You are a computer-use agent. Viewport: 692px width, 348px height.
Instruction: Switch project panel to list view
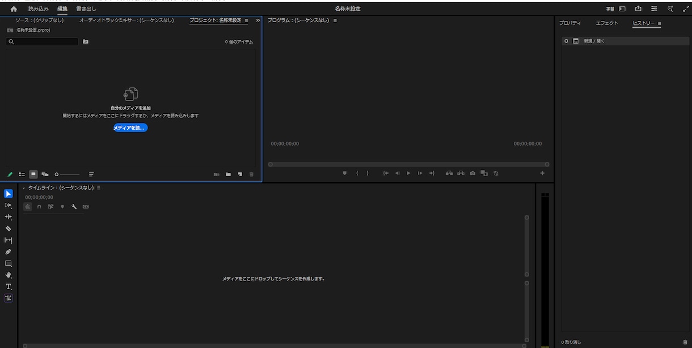(x=22, y=175)
